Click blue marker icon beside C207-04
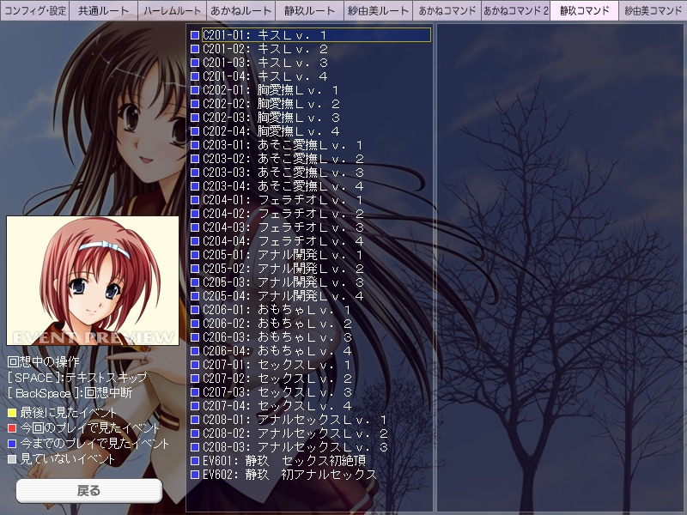Image resolution: width=687 pixels, height=515 pixels. coord(195,406)
